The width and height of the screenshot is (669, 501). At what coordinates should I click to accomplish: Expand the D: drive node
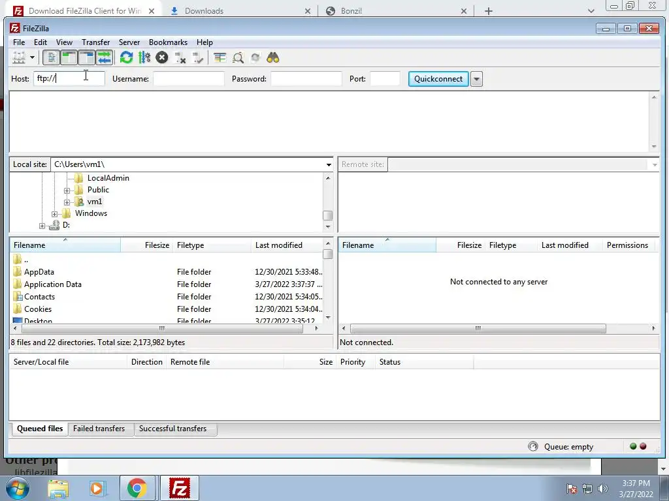(x=42, y=226)
